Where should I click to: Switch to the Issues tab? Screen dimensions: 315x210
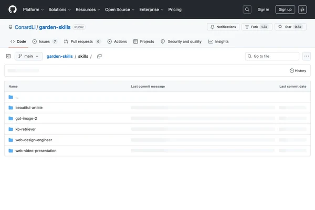point(45,41)
